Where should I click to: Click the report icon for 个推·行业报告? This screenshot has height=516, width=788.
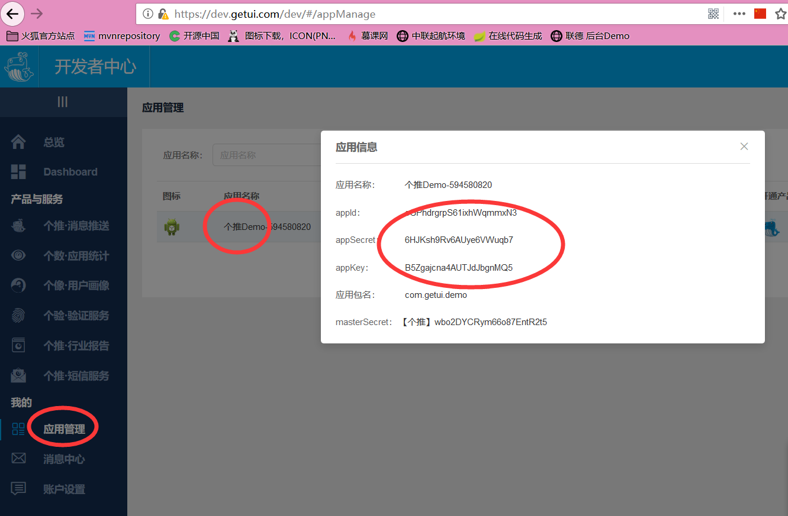[x=18, y=345]
